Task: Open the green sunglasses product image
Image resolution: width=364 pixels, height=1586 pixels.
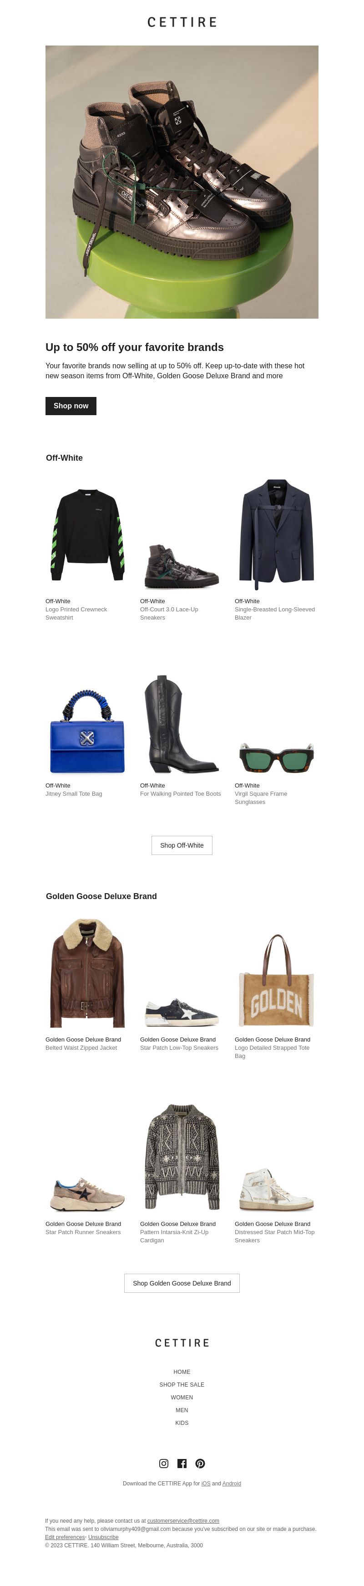Action: (277, 758)
